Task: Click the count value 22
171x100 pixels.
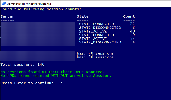Action: click(x=133, y=24)
